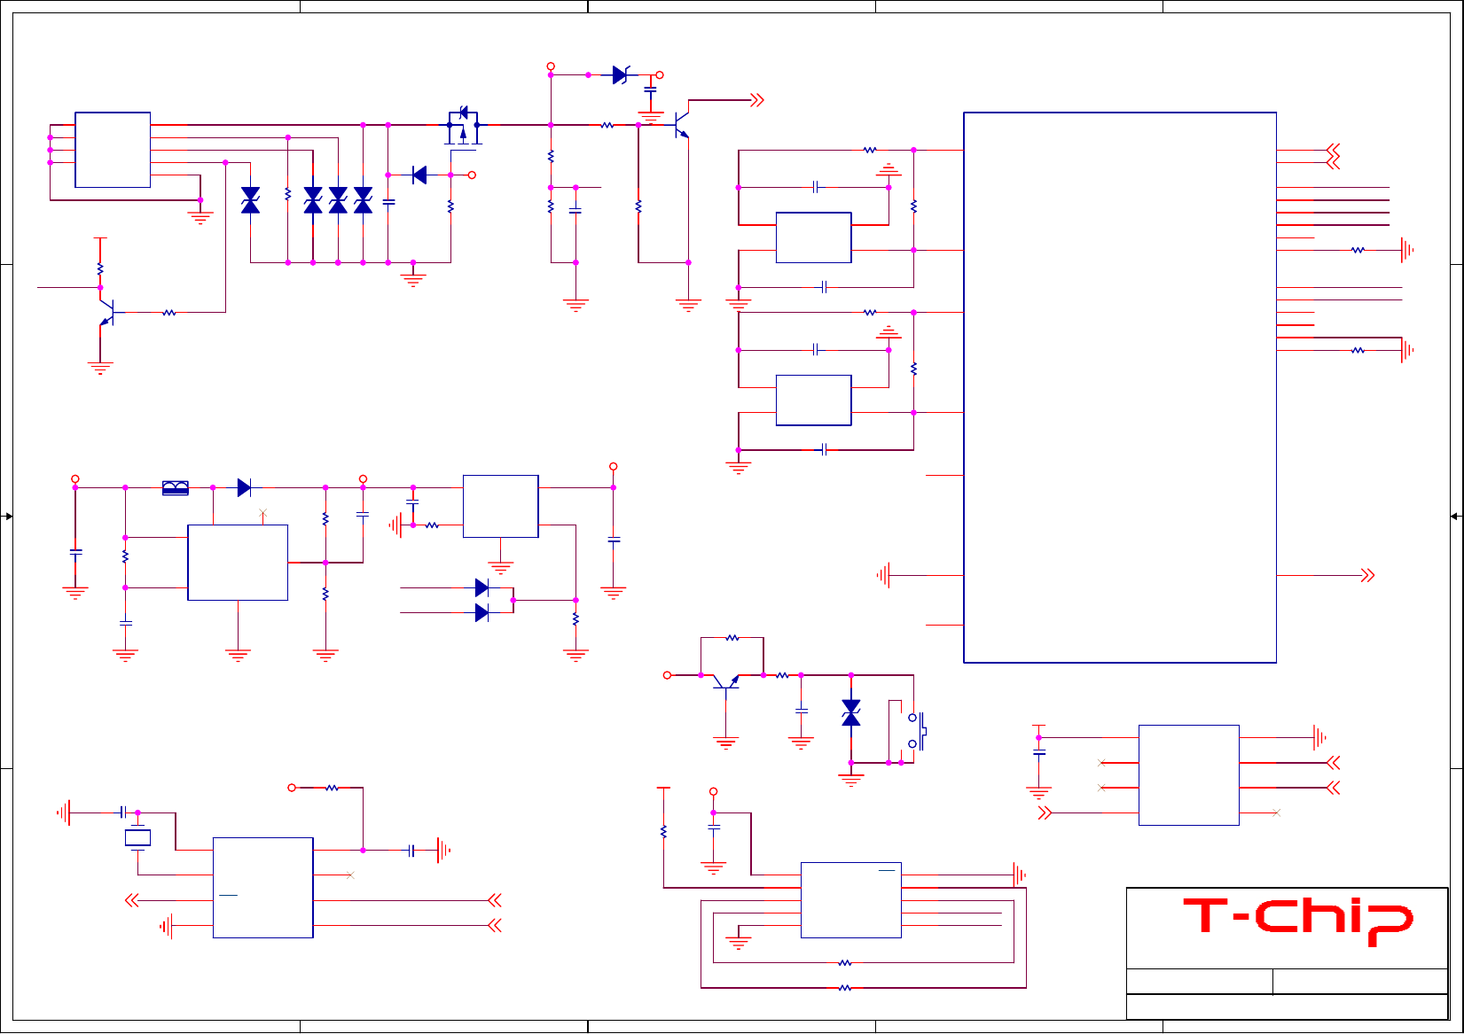
Task: Click the upper diode of the stacked diode pair
Action: click(481, 587)
